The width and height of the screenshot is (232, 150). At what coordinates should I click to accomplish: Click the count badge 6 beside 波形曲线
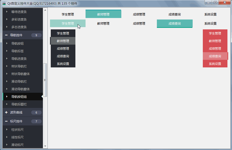[36, 113]
